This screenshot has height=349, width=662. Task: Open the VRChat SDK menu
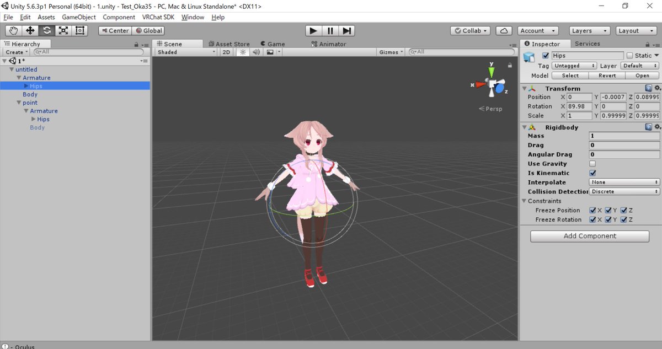158,17
